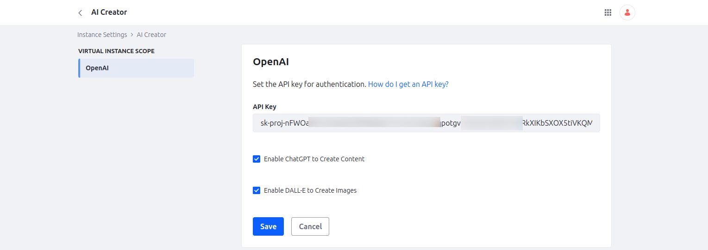Toggle Enable ChatGPT to Create Content checkbox
Screen dimensions: 708x250
pyautogui.click(x=257, y=159)
